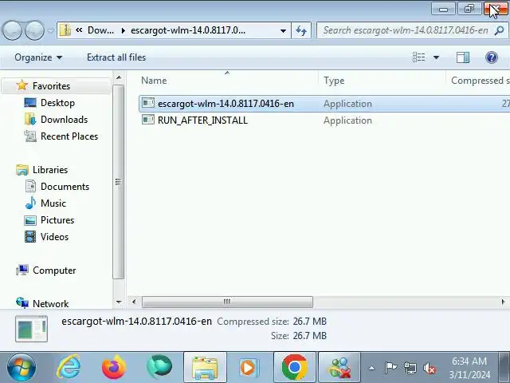Screen dimensions: 510x383
Task: Open the Help button
Action: click(x=492, y=57)
